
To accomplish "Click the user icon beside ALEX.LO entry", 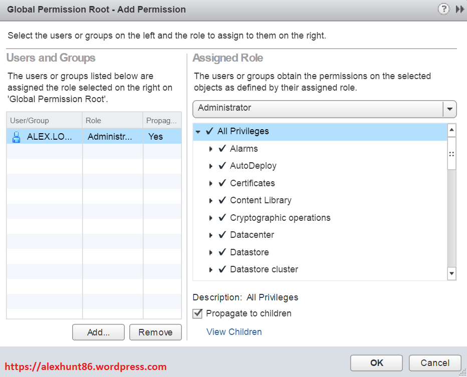I will tap(16, 137).
